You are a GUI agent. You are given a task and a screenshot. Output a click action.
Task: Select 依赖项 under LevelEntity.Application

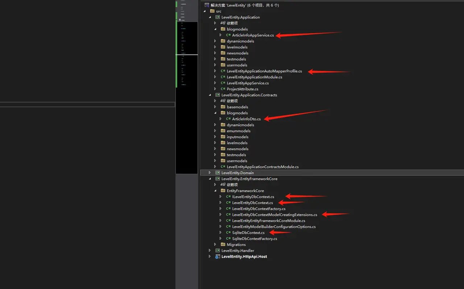pos(232,23)
